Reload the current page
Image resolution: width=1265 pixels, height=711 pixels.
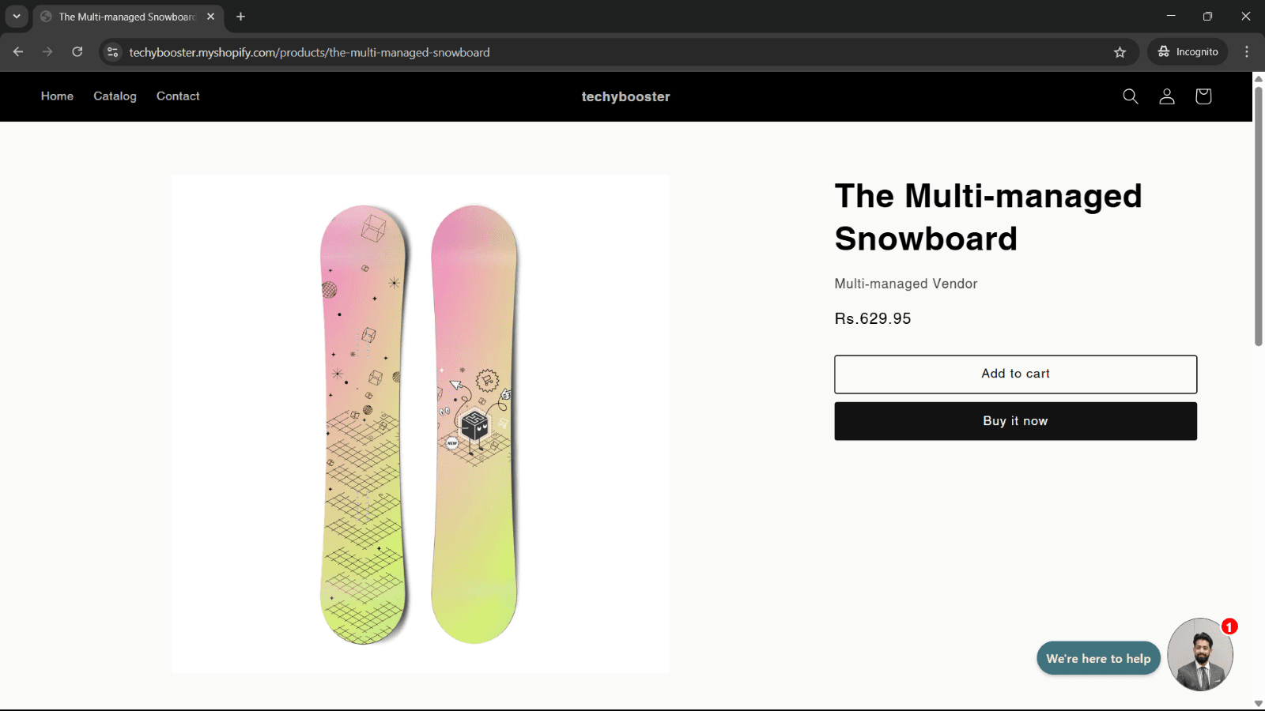pyautogui.click(x=77, y=52)
